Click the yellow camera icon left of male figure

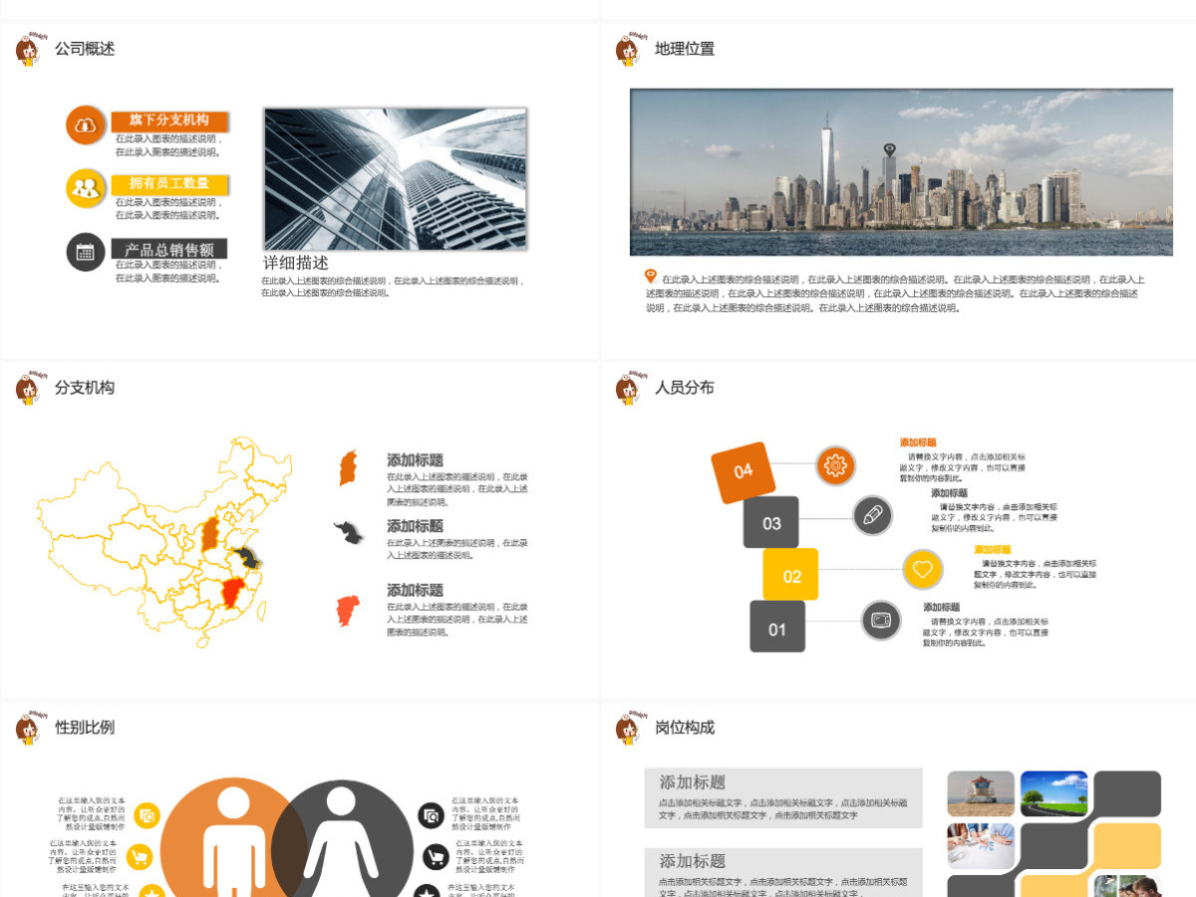pyautogui.click(x=148, y=815)
